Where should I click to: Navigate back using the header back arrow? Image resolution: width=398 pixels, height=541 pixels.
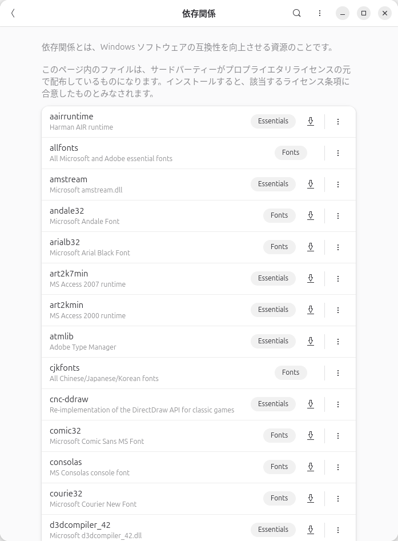[13, 13]
